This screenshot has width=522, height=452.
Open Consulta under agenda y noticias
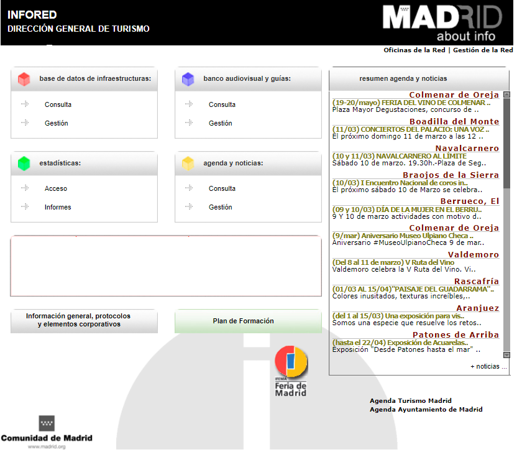[222, 188]
